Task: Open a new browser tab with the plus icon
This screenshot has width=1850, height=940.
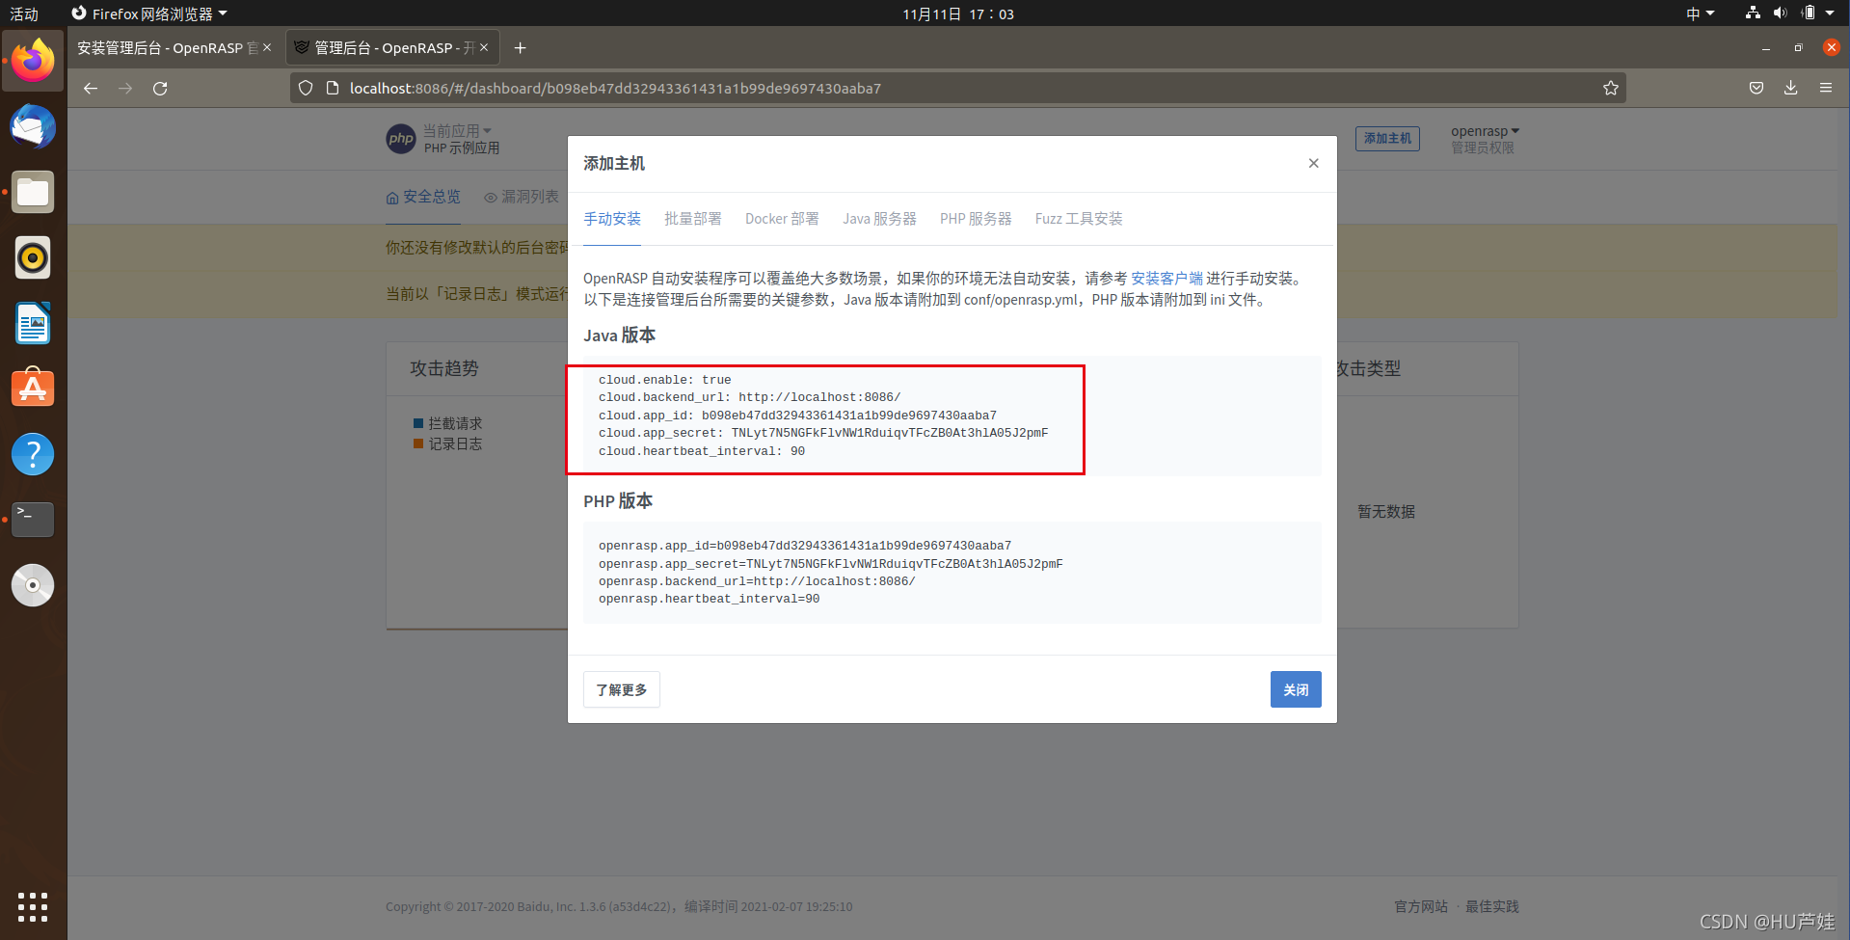Action: click(x=520, y=46)
